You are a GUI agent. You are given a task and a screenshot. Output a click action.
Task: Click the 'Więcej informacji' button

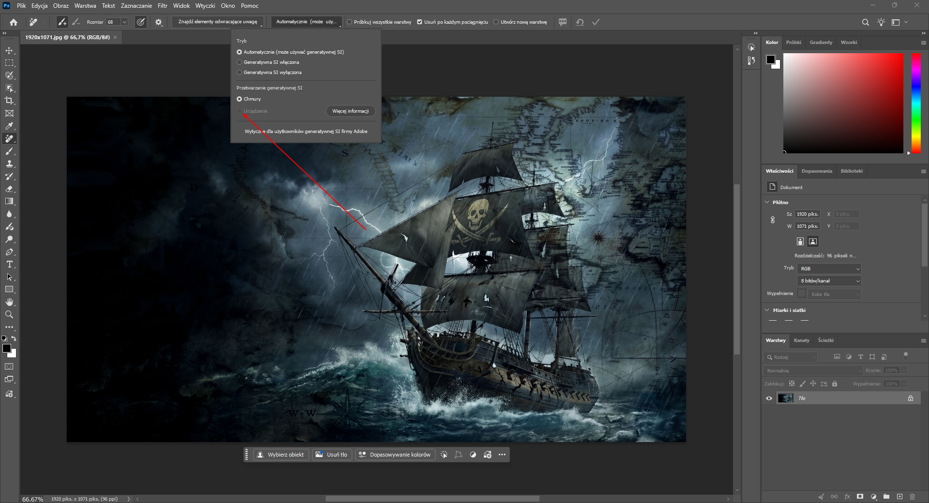pyautogui.click(x=350, y=111)
